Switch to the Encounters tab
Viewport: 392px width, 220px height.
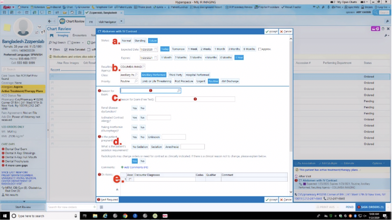pos(79,35)
